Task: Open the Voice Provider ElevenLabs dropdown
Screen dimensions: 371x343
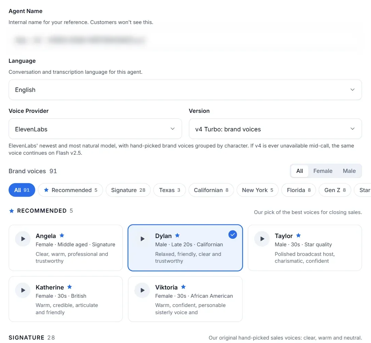Action: [95, 129]
